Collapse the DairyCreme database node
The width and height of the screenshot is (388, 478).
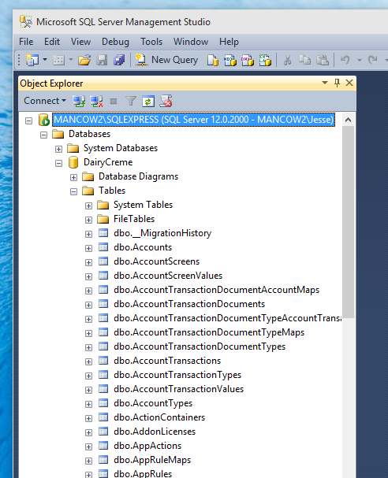click(58, 163)
